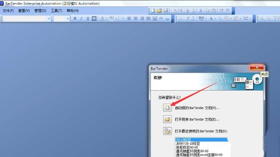Toggle the W word-wrap button
This screenshot has height=157, width=280.
click(94, 18)
